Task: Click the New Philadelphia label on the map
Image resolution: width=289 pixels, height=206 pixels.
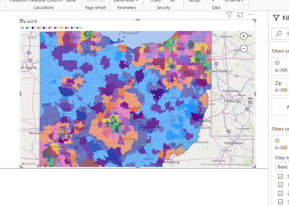Action: coord(175,98)
